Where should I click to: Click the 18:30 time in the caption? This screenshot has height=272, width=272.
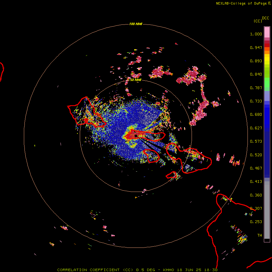(211, 270)
